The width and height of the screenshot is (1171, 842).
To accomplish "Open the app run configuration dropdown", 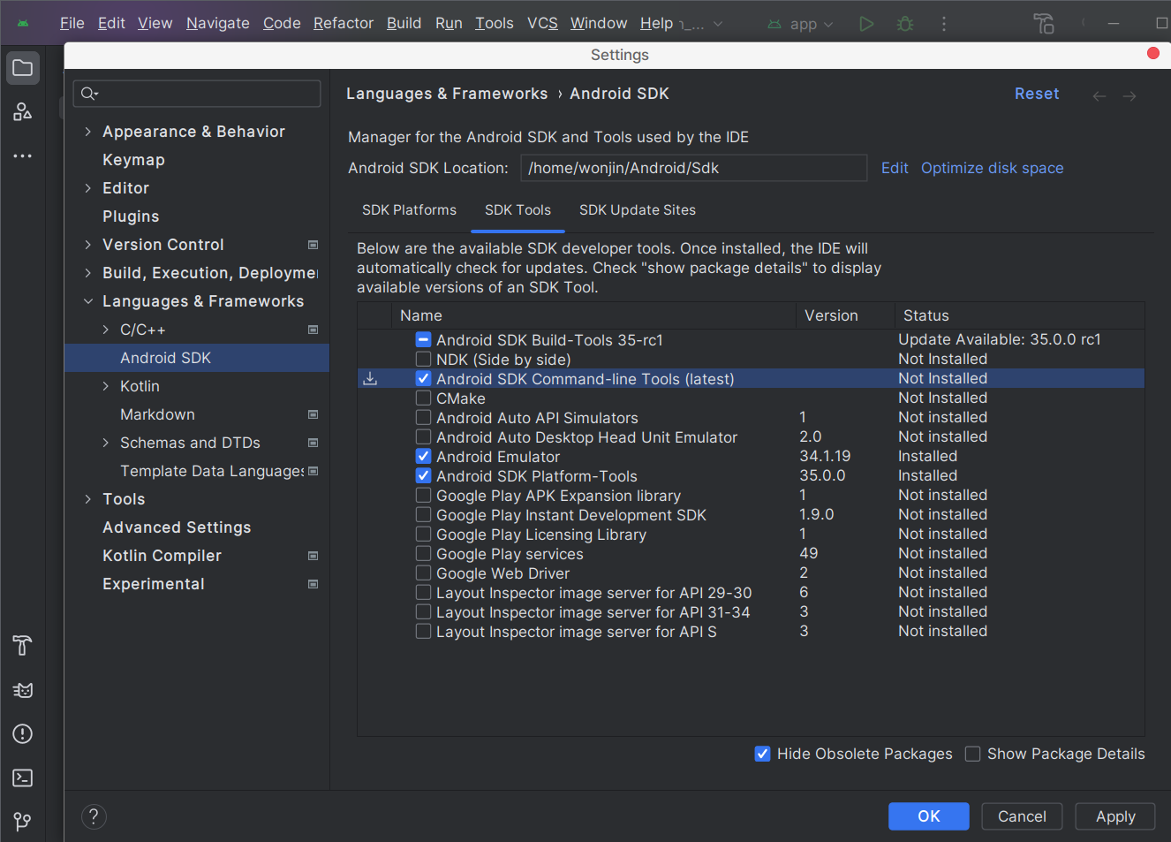I will pos(800,24).
